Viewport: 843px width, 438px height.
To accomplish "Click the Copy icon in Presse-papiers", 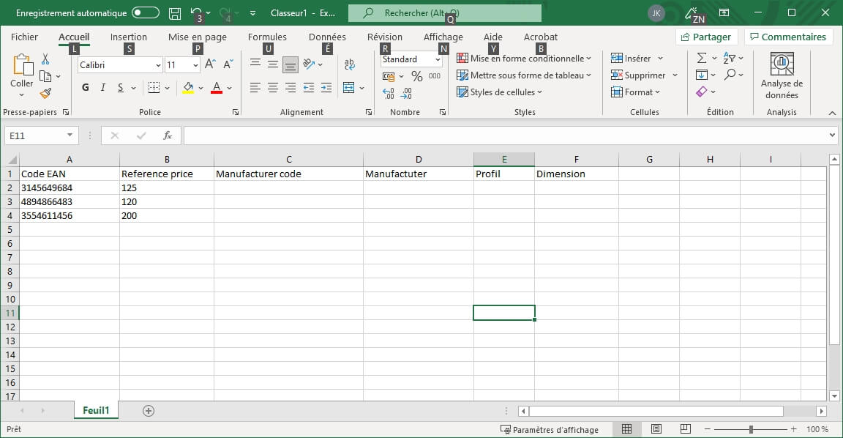I will 45,76.
